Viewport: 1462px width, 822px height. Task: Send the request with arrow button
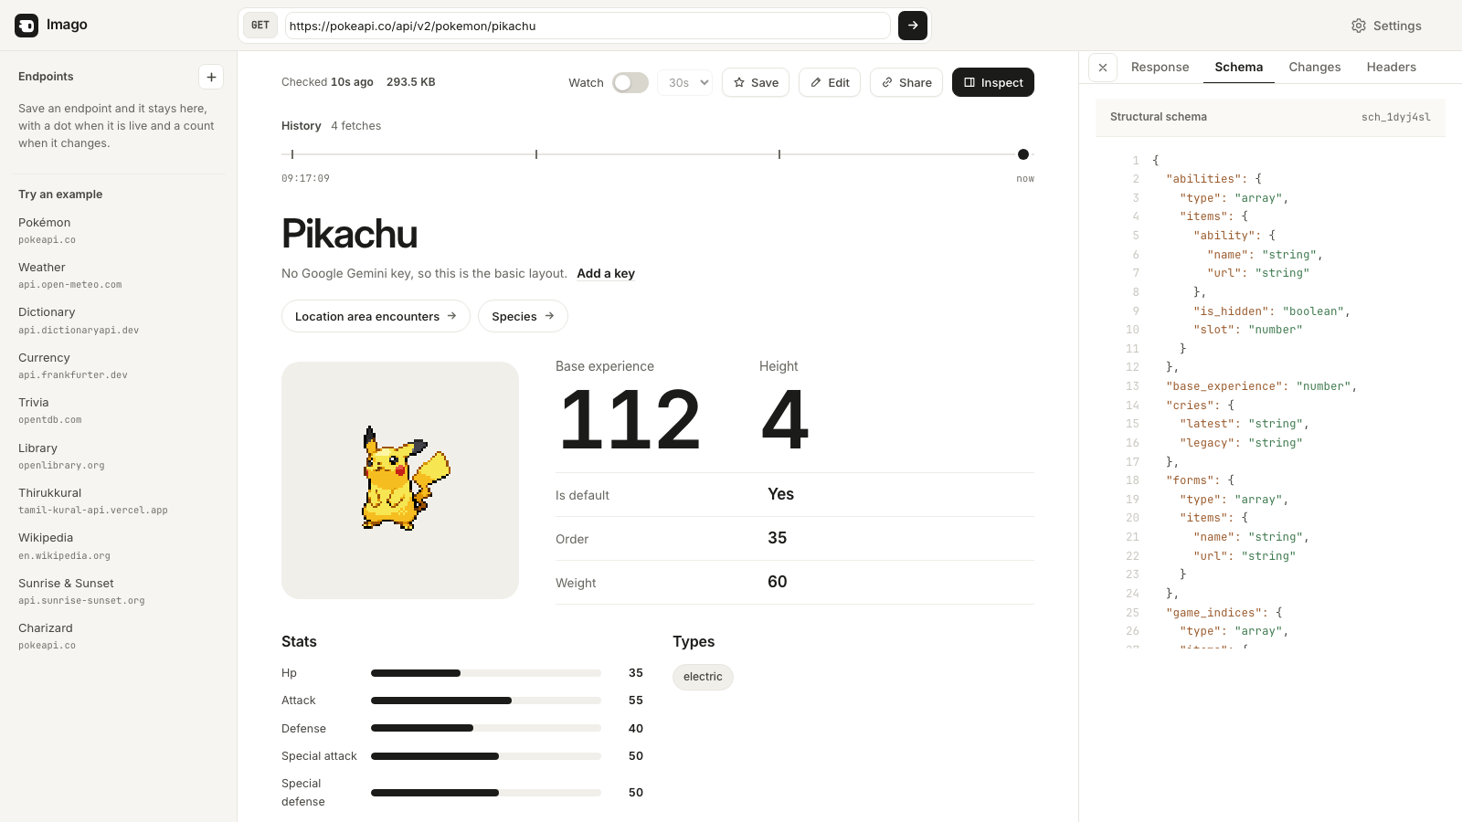(x=913, y=26)
